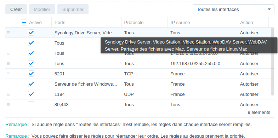Click the Créer button
This screenshot has height=138, width=278.
point(16,9)
